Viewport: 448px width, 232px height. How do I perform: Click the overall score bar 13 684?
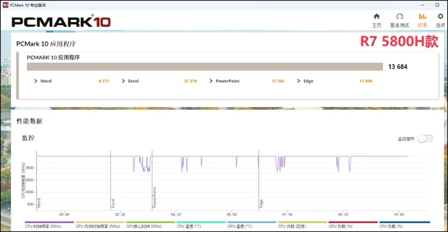tap(205, 67)
